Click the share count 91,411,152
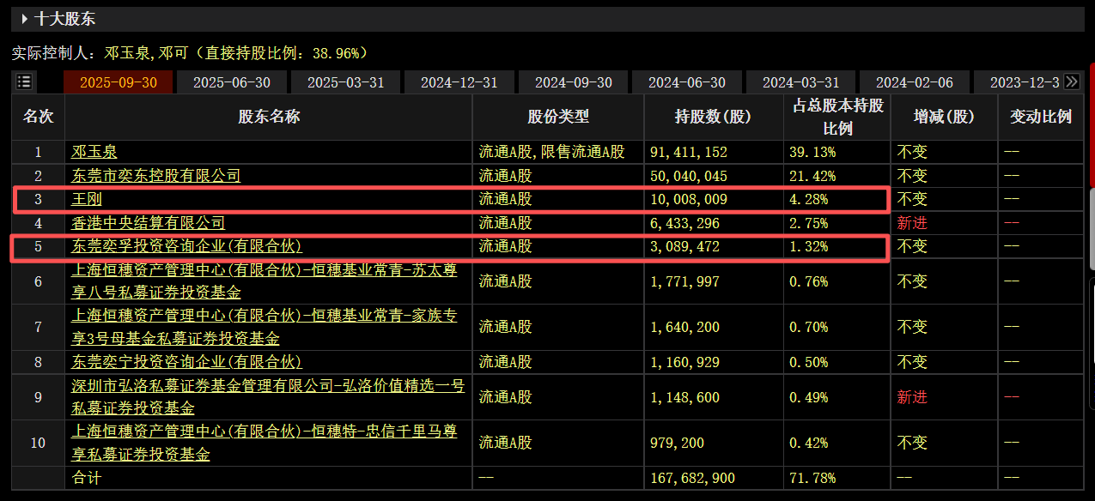 pos(689,153)
